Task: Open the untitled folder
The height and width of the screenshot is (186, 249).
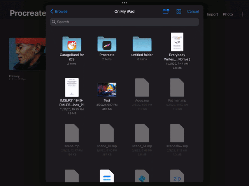Action: 142,44
